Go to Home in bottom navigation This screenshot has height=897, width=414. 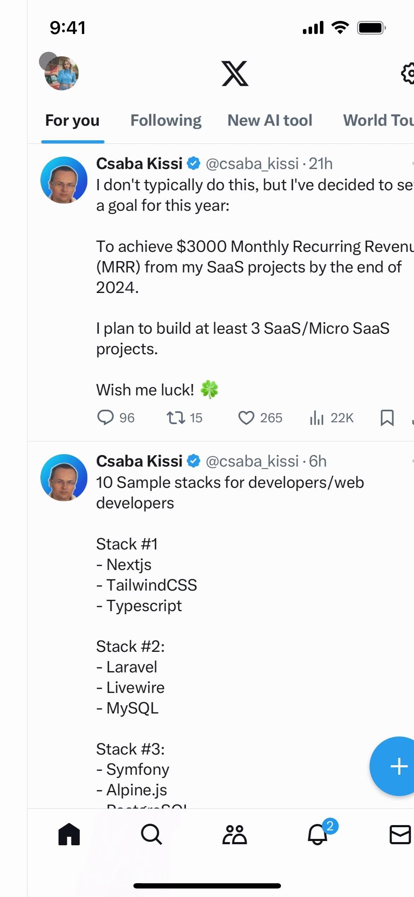(69, 834)
